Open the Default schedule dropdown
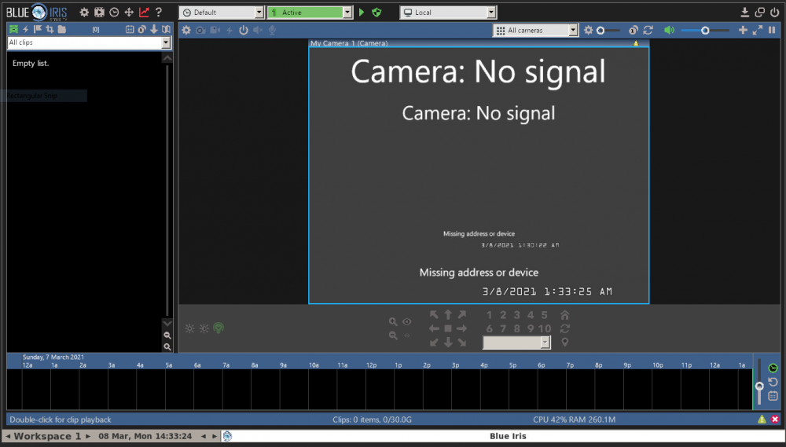786x447 pixels. [x=222, y=13]
